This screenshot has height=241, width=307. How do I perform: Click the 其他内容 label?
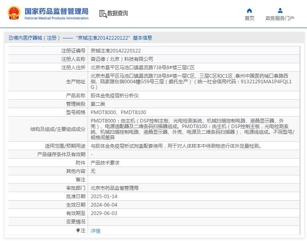(76, 171)
